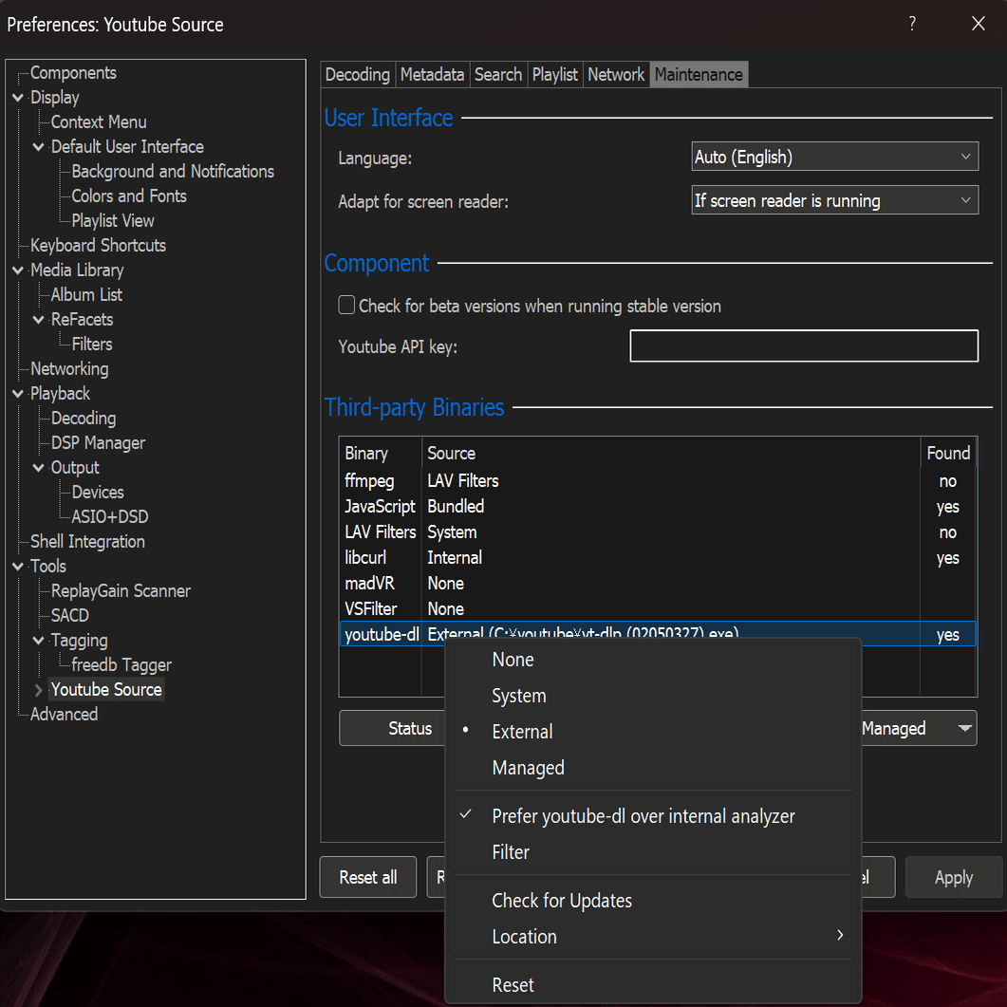This screenshot has height=1007, width=1007.
Task: Collapse the Display tree node
Action: pyautogui.click(x=18, y=98)
